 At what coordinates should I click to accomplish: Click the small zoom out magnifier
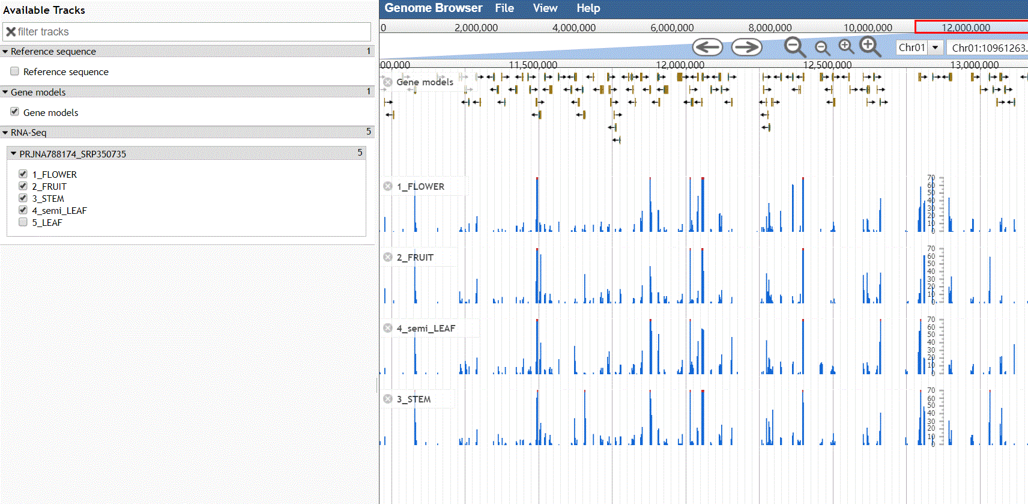click(x=822, y=48)
